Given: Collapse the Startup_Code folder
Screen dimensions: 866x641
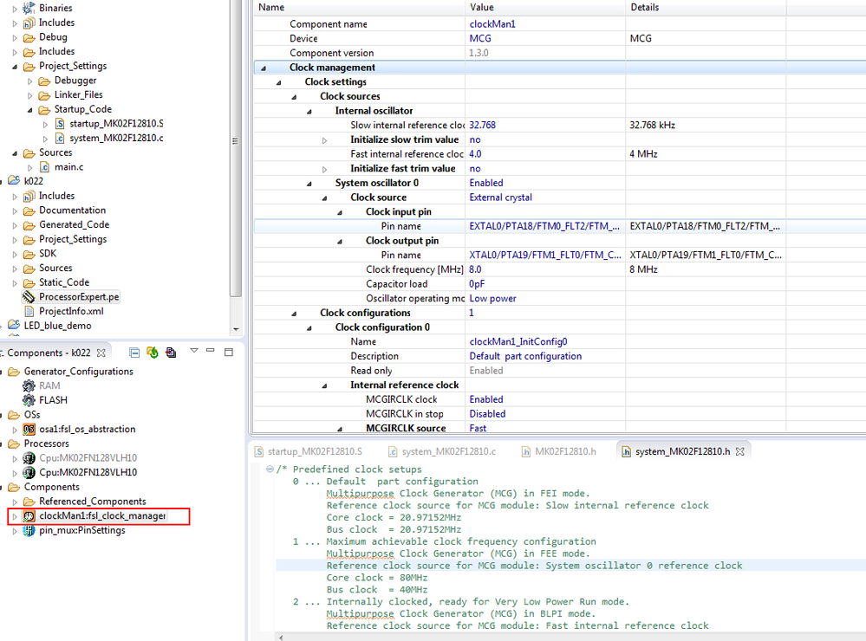Looking at the screenshot, I should 29,110.
